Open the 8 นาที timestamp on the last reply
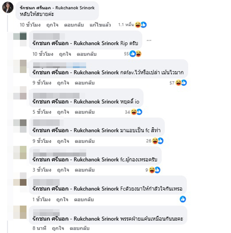This screenshot has height=233, width=231. (x=39, y=228)
